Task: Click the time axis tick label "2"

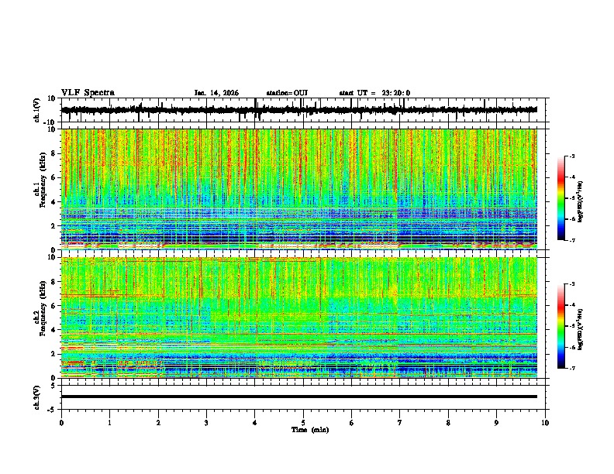Action: pyautogui.click(x=158, y=423)
